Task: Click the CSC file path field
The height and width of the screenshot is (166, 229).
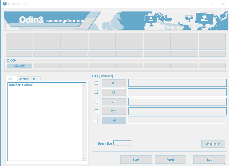Action: (x=178, y=111)
